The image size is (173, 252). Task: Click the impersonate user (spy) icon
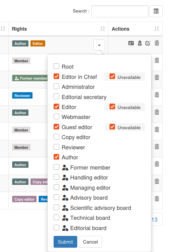pyautogui.click(x=140, y=43)
